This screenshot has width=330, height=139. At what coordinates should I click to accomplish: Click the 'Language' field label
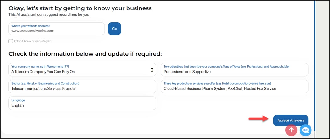pos(18,100)
